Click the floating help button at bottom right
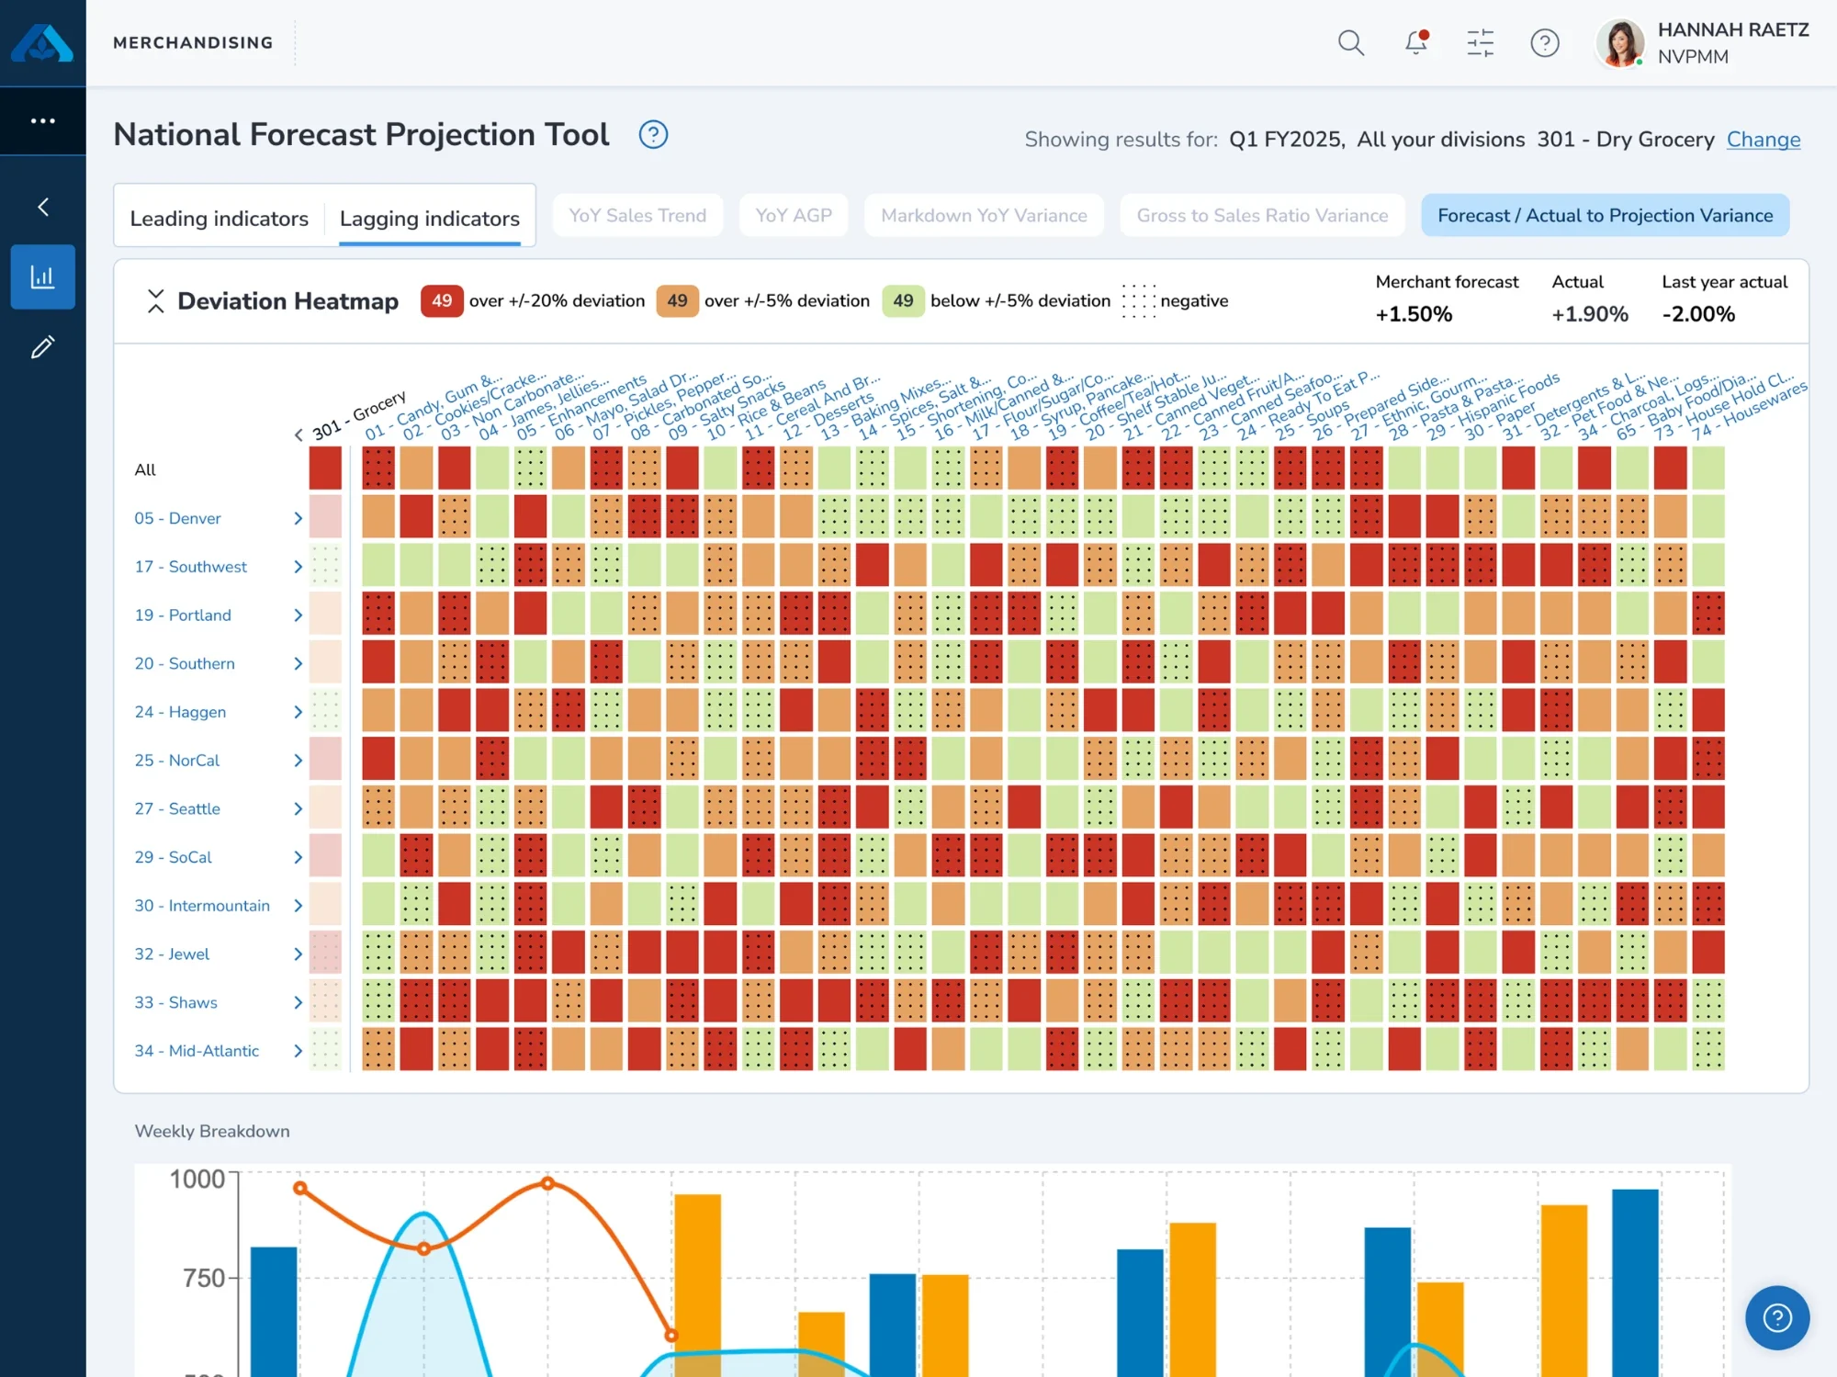Screen dimensions: 1837x1377 (x=1777, y=1318)
